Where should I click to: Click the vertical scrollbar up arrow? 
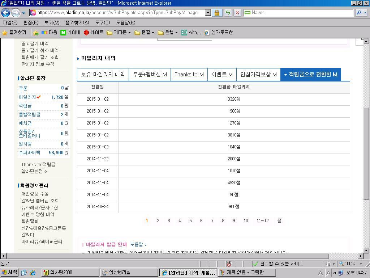(x=366, y=41)
